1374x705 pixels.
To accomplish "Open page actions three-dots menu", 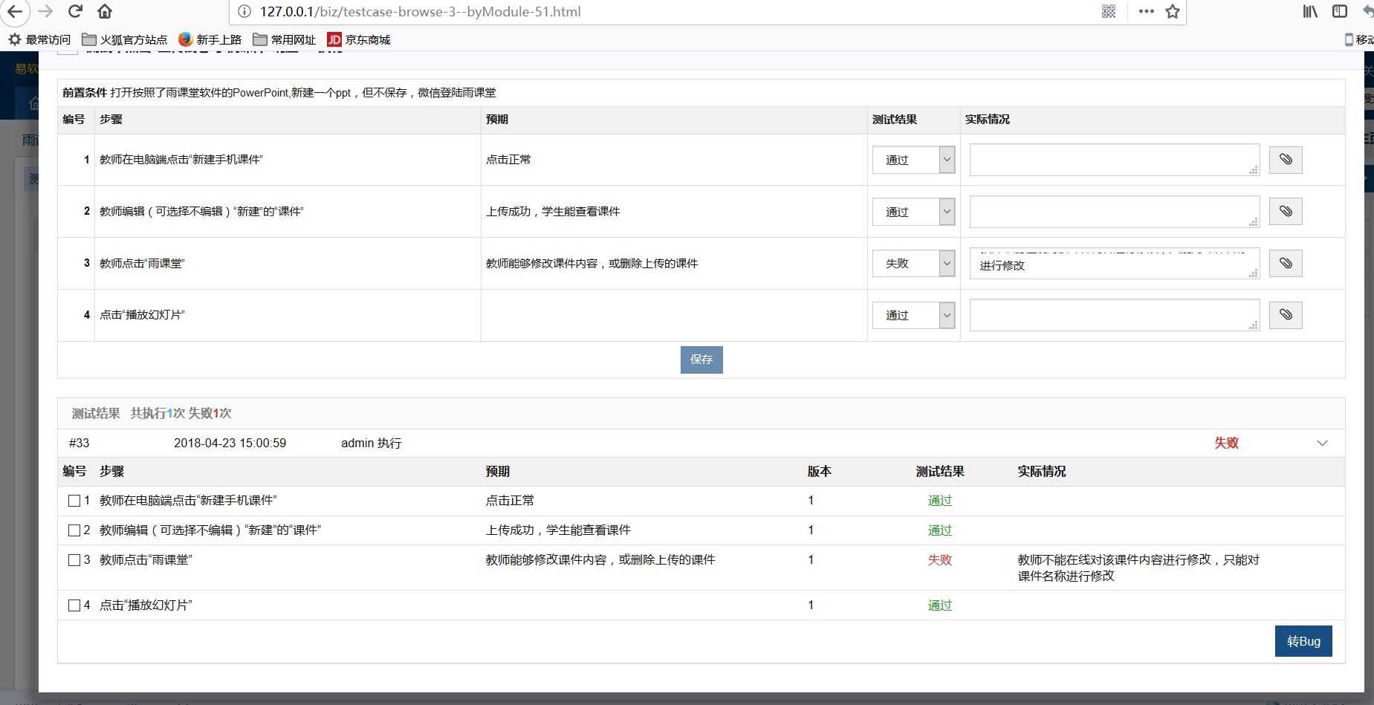I will [x=1146, y=11].
